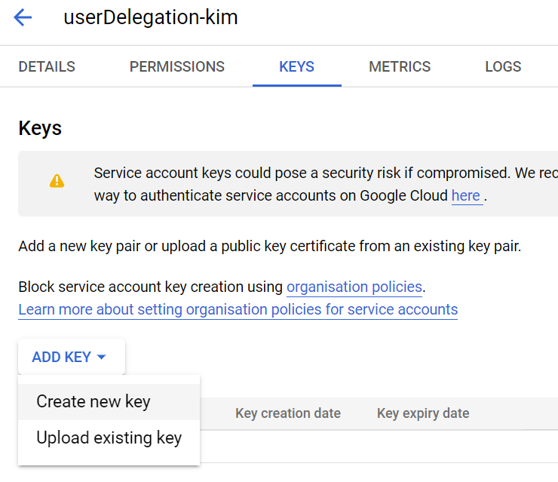
Task: Follow the 'here' link in the warning
Action: pyautogui.click(x=466, y=196)
